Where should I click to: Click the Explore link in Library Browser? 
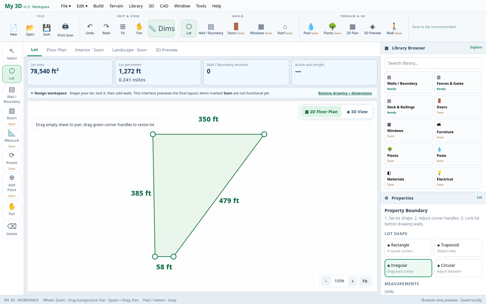pos(476,47)
